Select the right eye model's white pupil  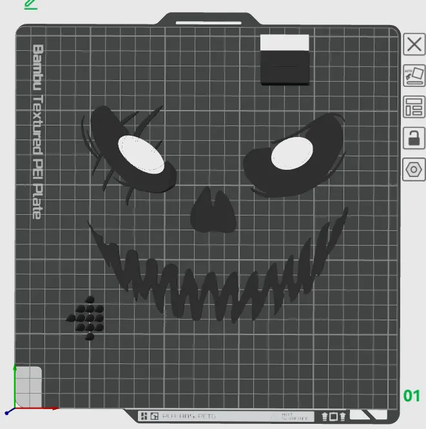coord(292,153)
